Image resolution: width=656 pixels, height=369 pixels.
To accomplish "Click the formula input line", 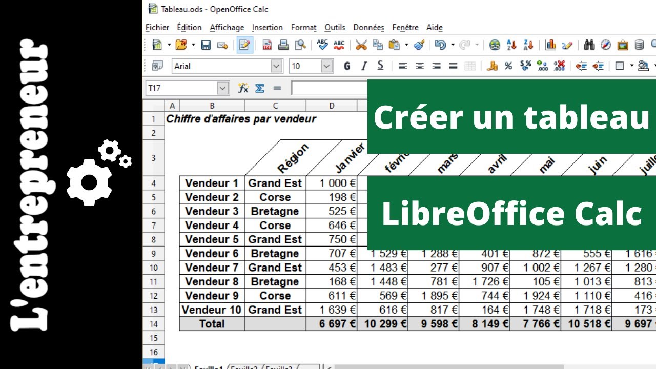I will coord(330,88).
